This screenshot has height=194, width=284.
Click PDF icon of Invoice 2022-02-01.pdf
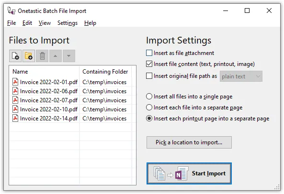(x=15, y=82)
